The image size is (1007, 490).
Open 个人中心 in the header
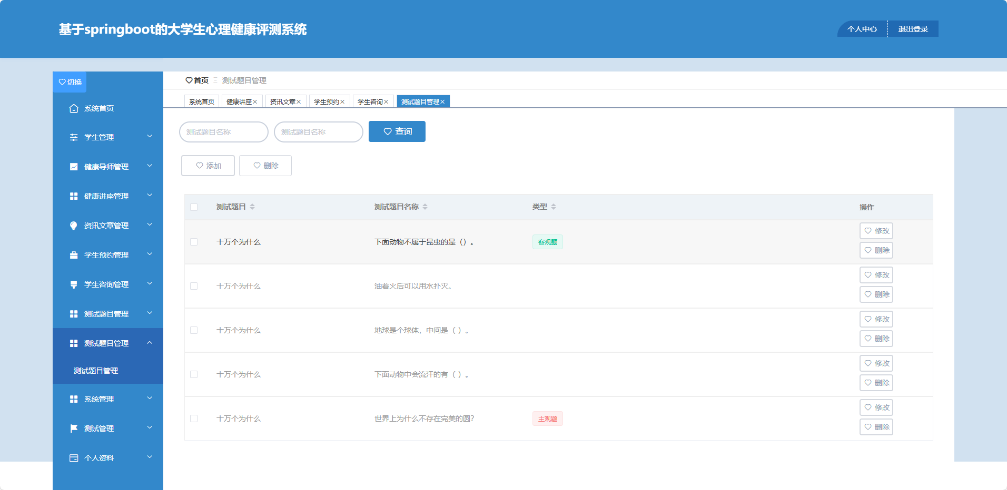pos(862,29)
